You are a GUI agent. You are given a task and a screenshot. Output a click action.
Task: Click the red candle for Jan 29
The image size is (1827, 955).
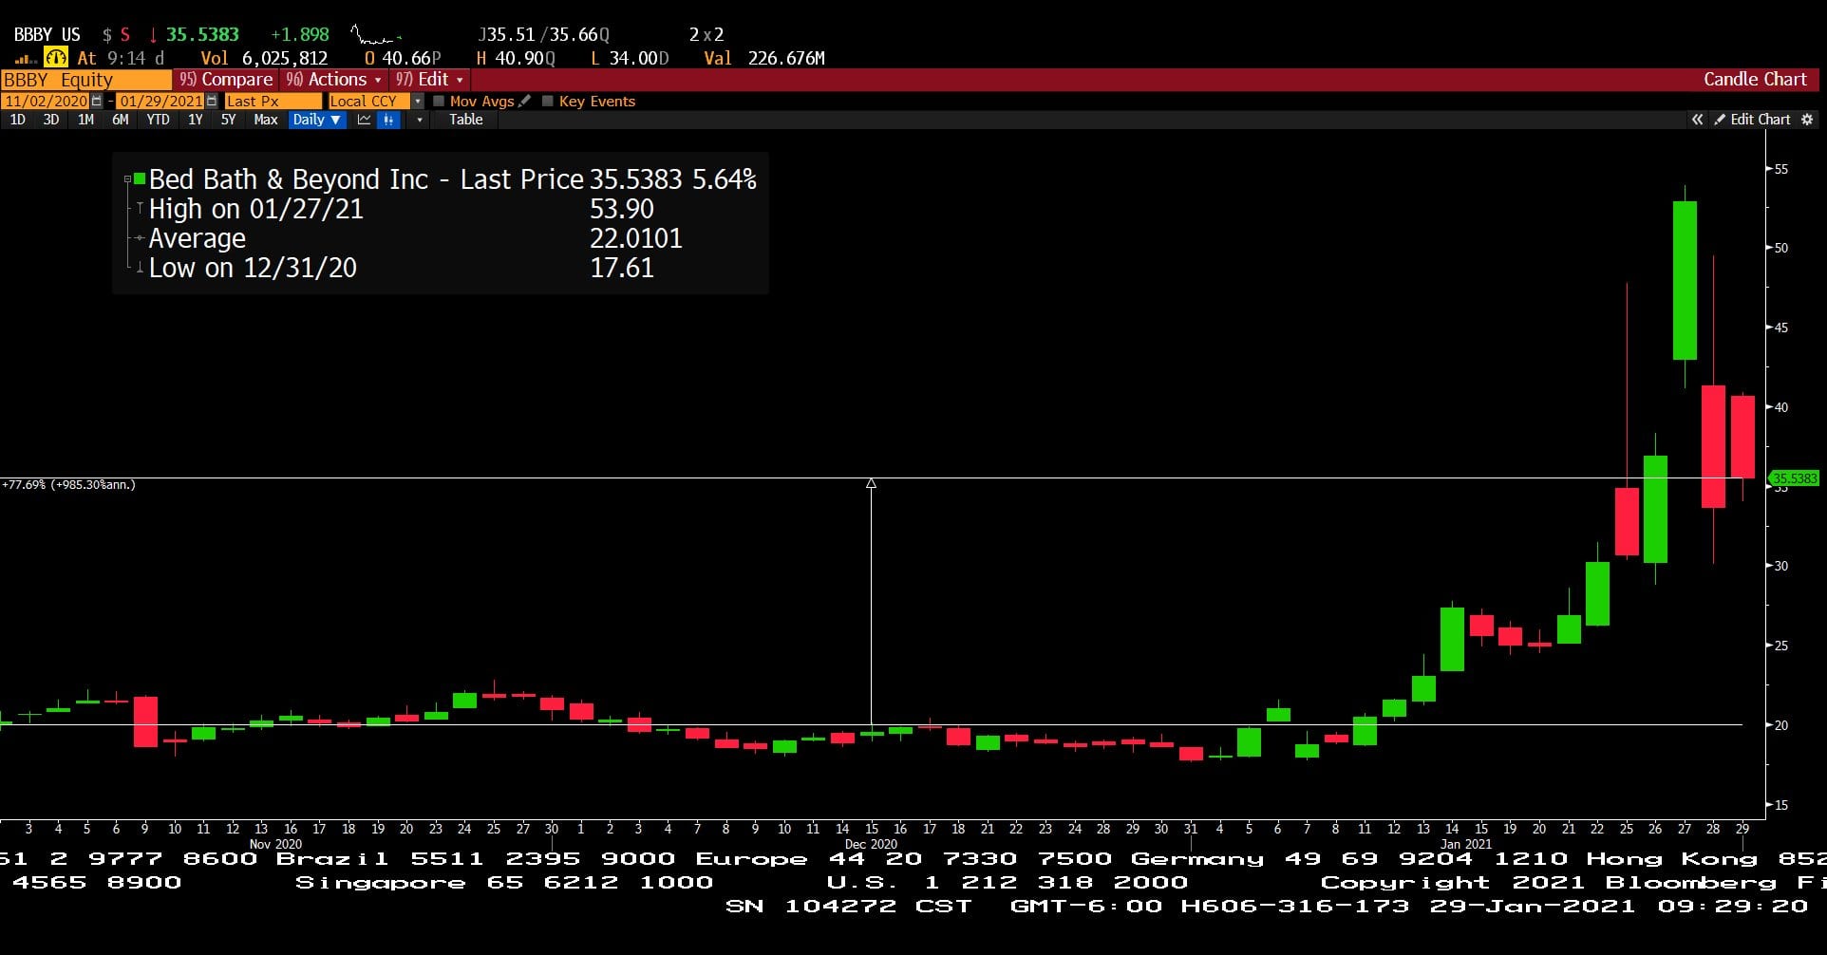(x=1742, y=437)
